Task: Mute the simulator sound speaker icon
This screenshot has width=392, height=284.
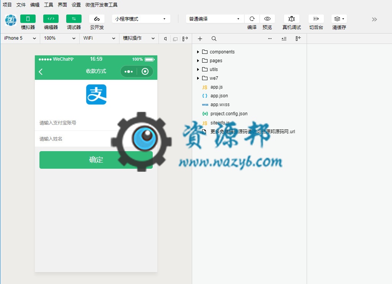Action: (165, 39)
